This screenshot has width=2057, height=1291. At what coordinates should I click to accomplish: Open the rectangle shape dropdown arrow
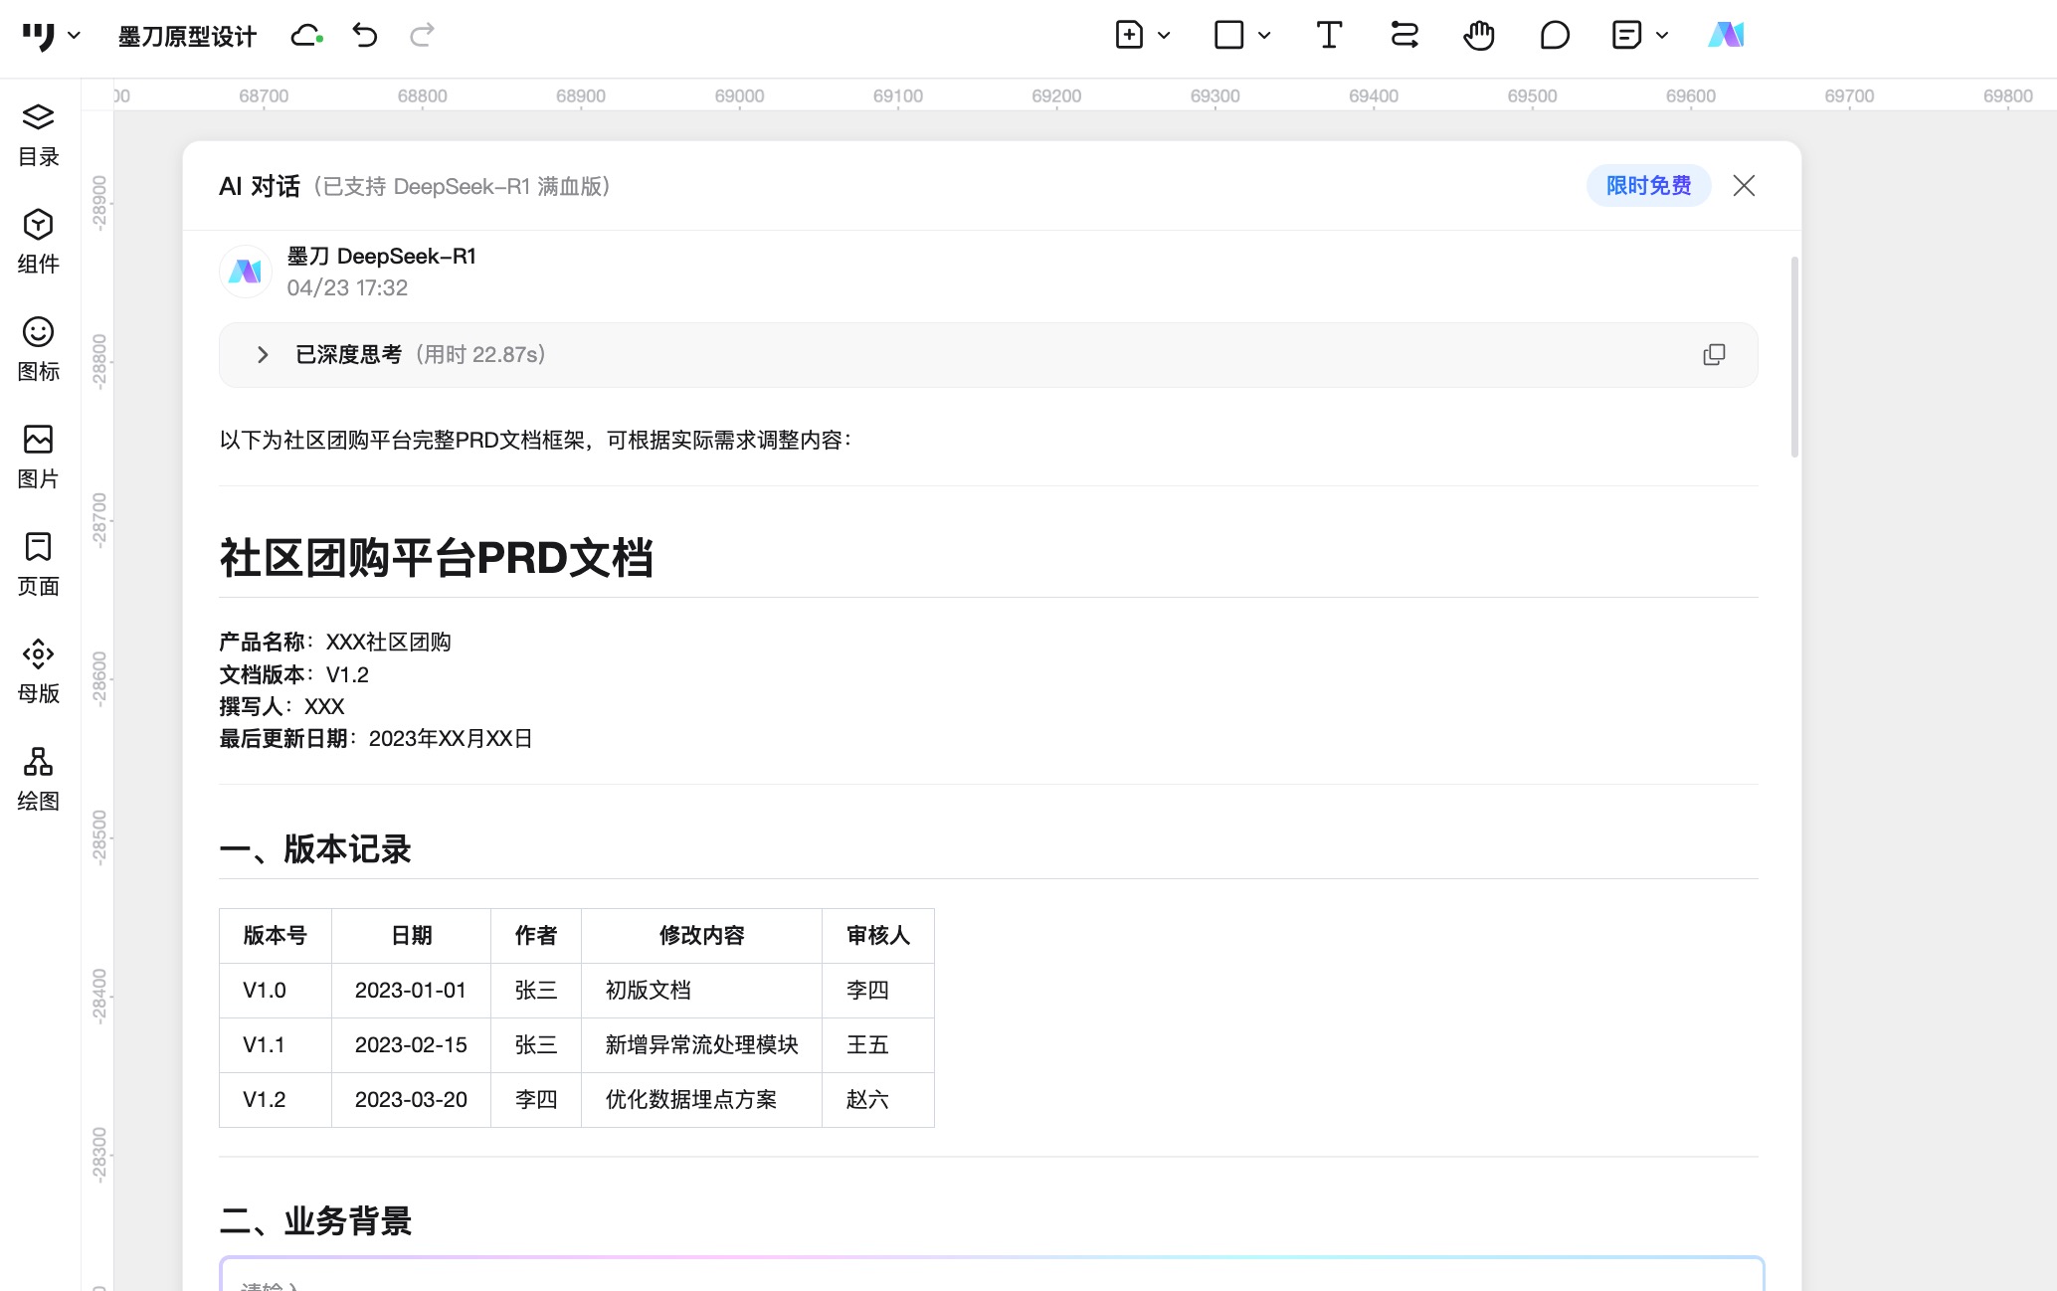pos(1264,36)
